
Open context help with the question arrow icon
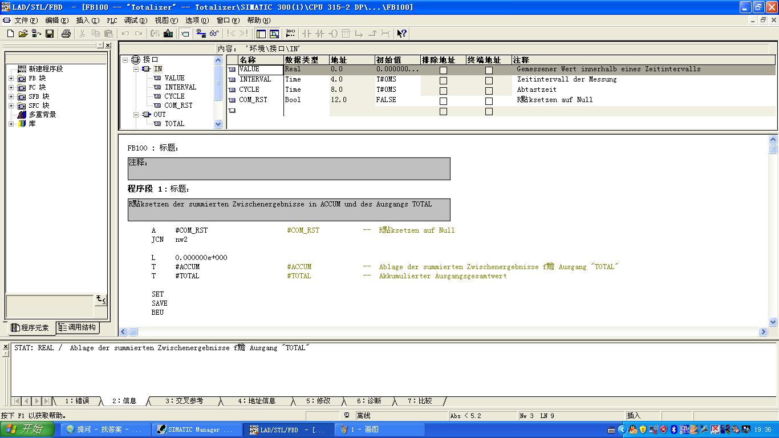click(401, 34)
